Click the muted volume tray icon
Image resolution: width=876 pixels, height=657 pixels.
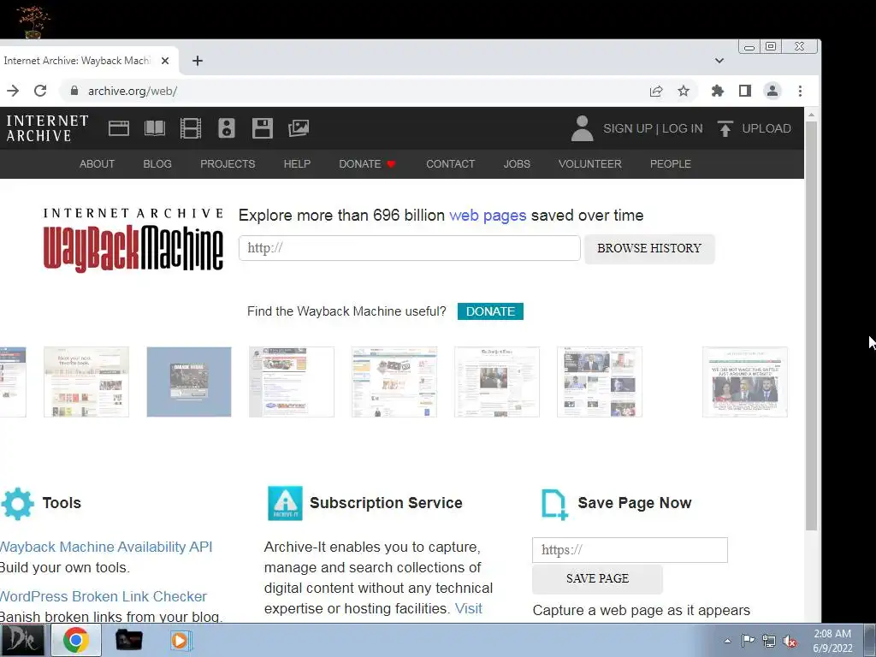click(790, 641)
